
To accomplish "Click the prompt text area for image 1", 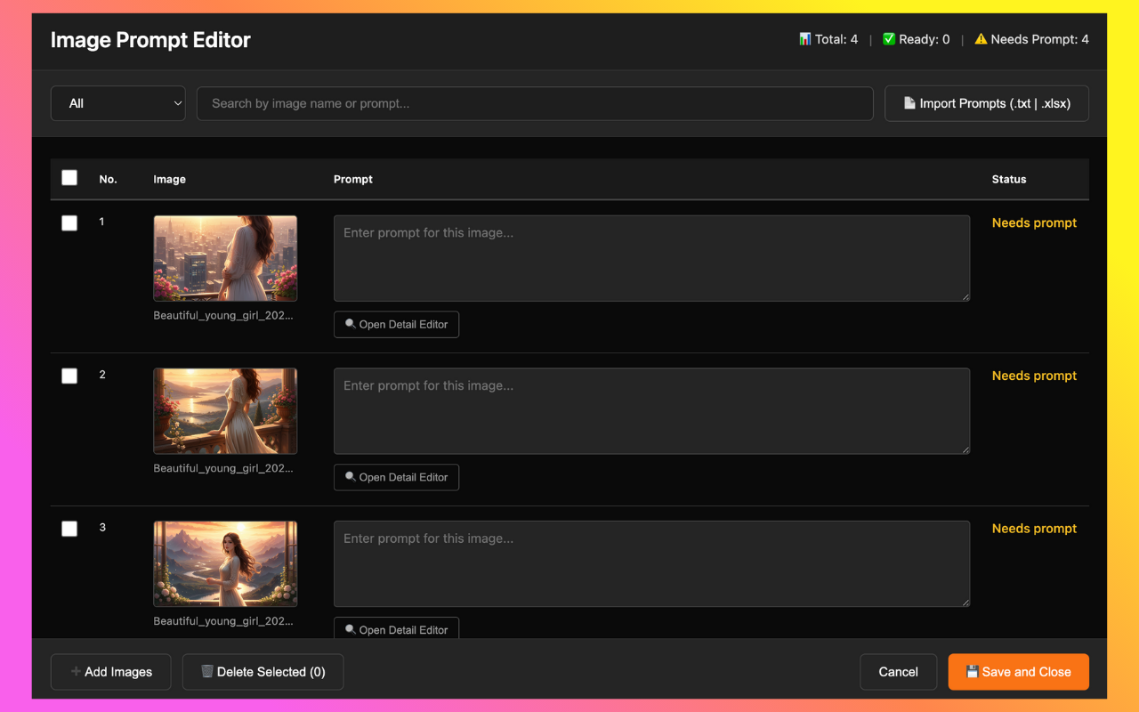I will 651,258.
